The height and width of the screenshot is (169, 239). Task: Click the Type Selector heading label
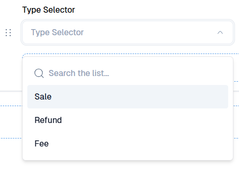(x=48, y=10)
